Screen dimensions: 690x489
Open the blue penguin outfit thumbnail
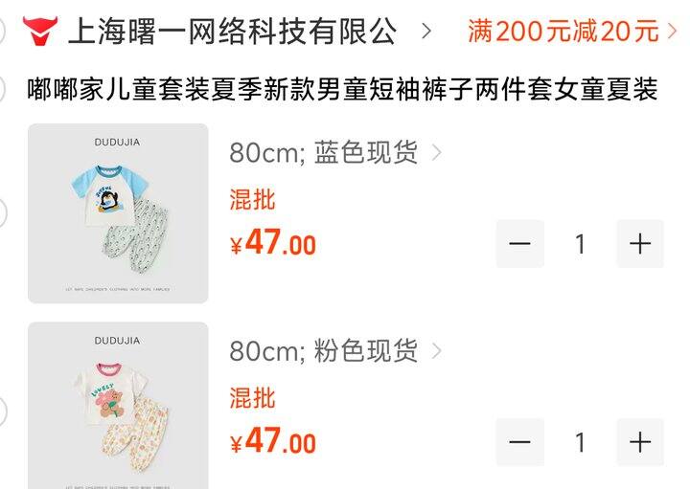click(x=118, y=213)
